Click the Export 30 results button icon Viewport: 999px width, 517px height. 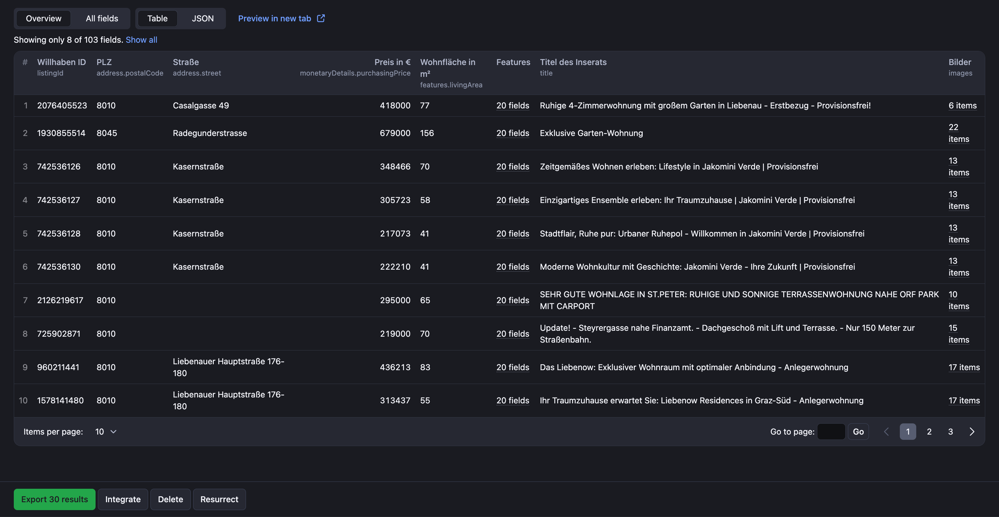click(x=55, y=499)
